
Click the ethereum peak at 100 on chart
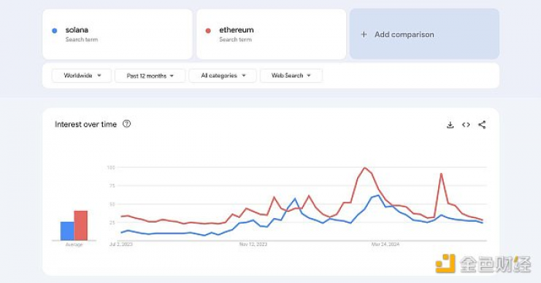(x=365, y=168)
